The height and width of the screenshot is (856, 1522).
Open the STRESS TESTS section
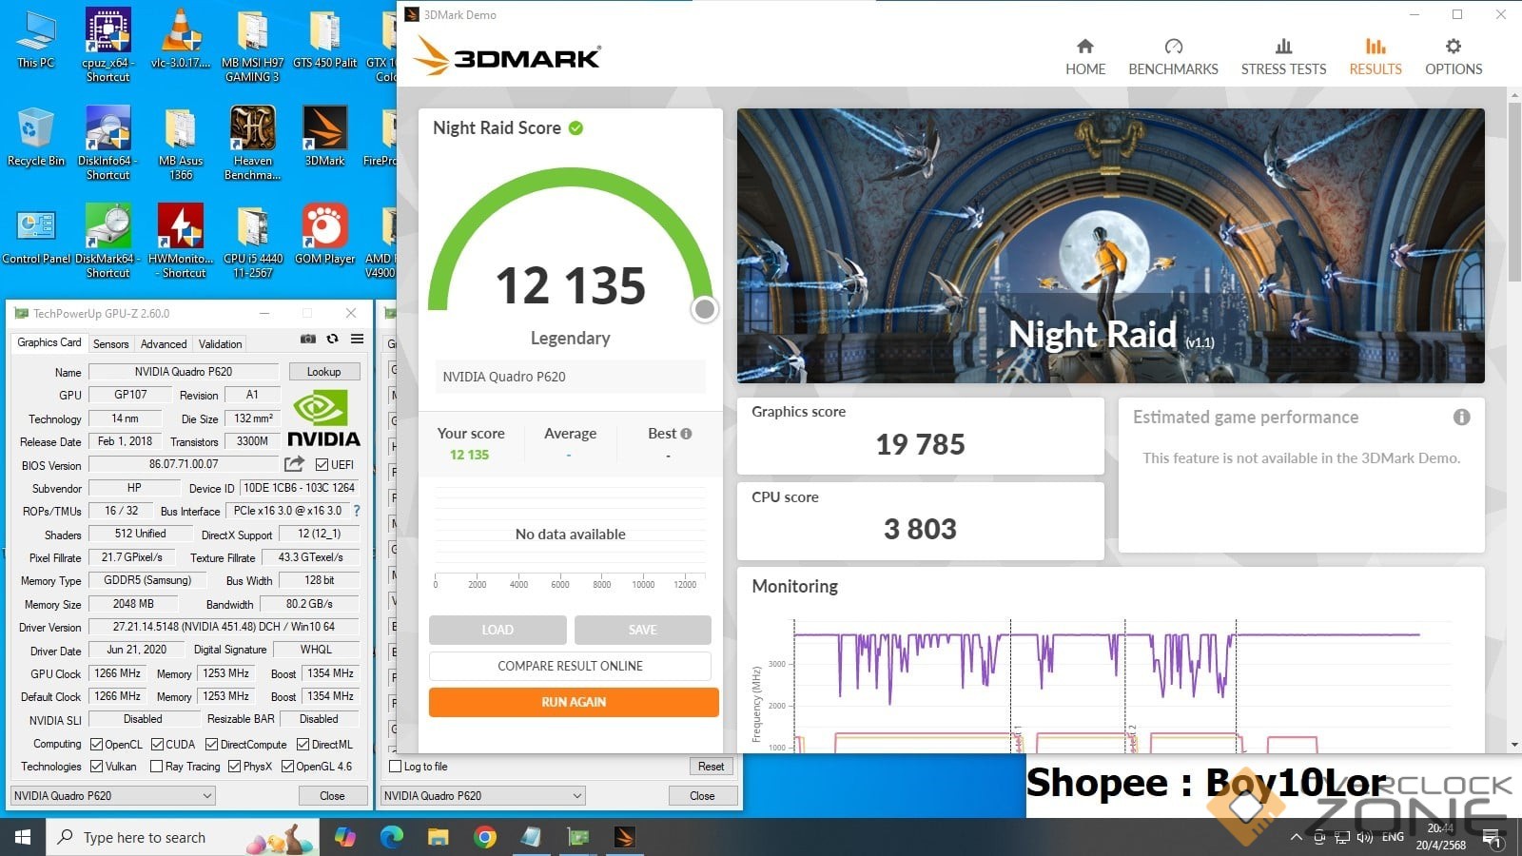click(1283, 57)
